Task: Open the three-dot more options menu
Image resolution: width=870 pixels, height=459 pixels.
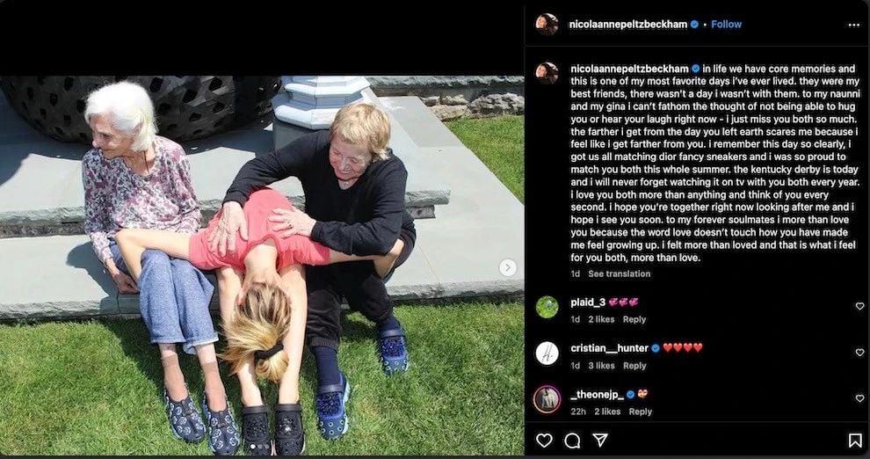Action: [854, 25]
